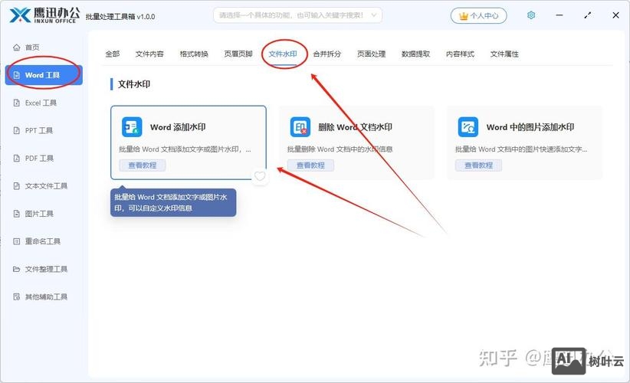Select 重命名工具 in the sidebar

tap(44, 241)
